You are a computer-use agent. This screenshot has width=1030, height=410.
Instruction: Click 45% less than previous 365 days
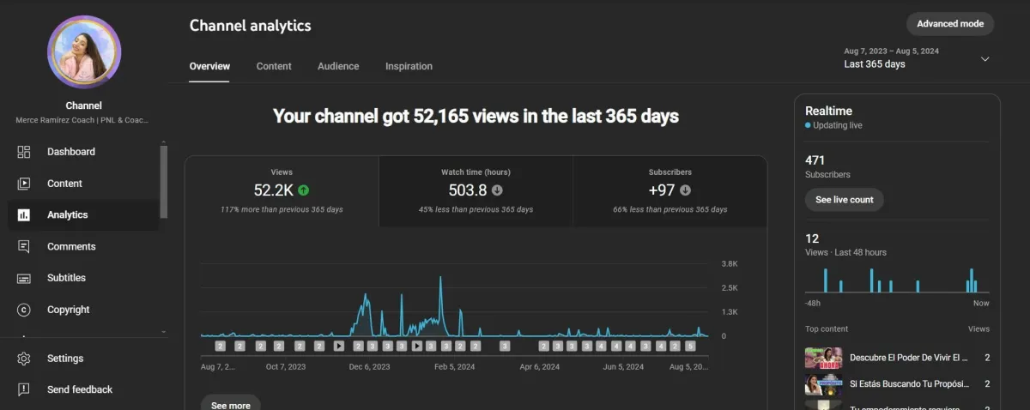coord(476,209)
